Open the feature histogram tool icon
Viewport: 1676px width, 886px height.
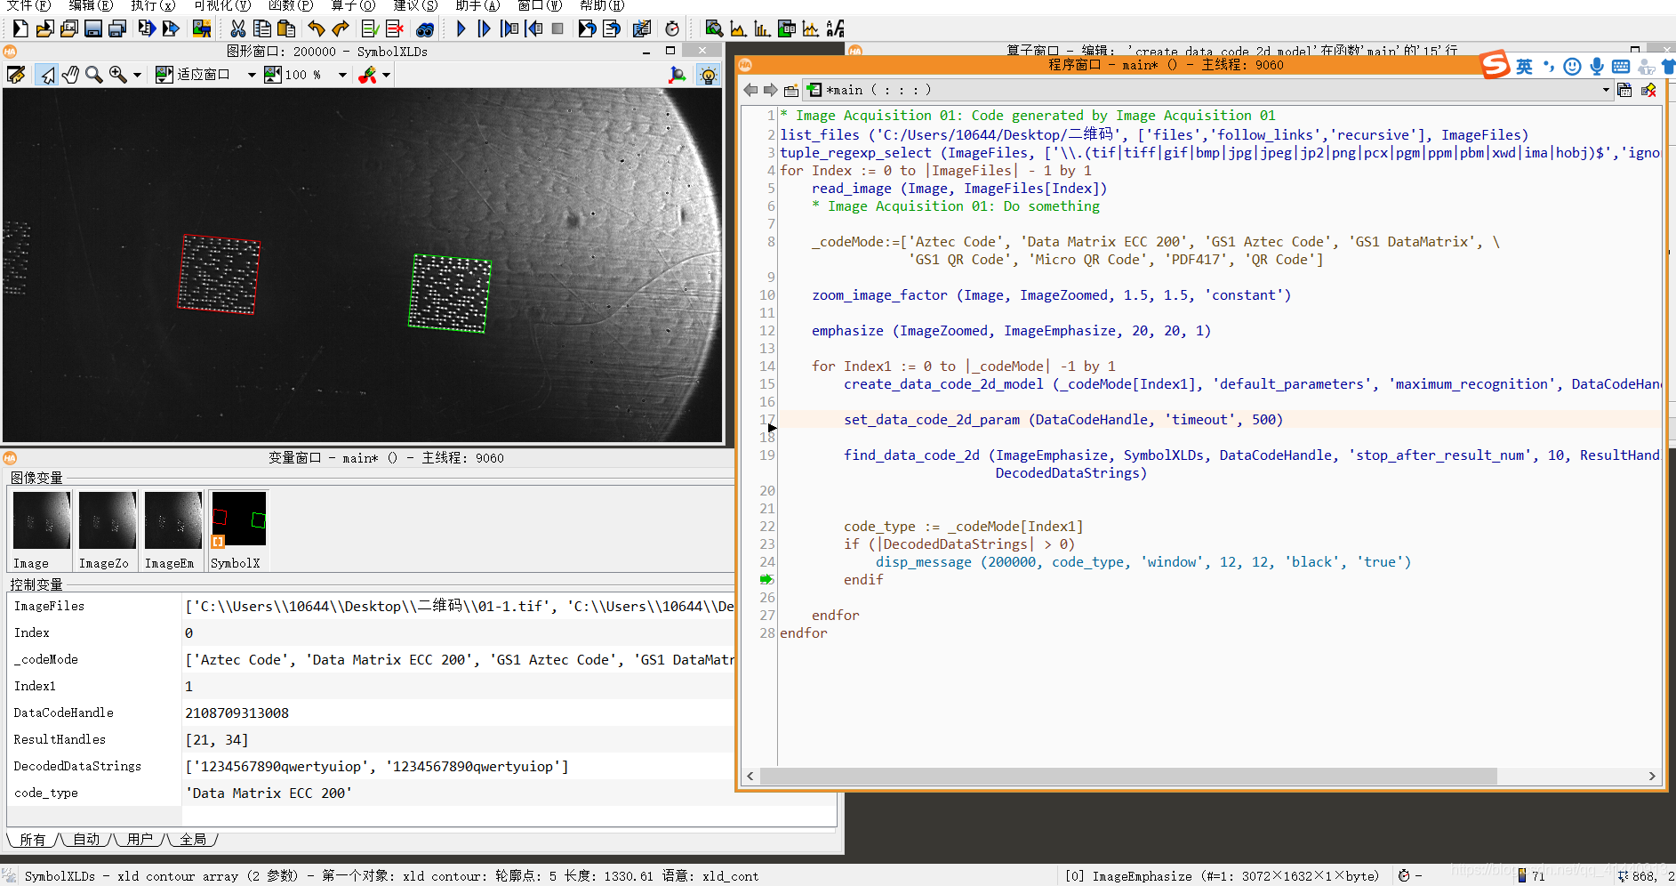(x=761, y=28)
